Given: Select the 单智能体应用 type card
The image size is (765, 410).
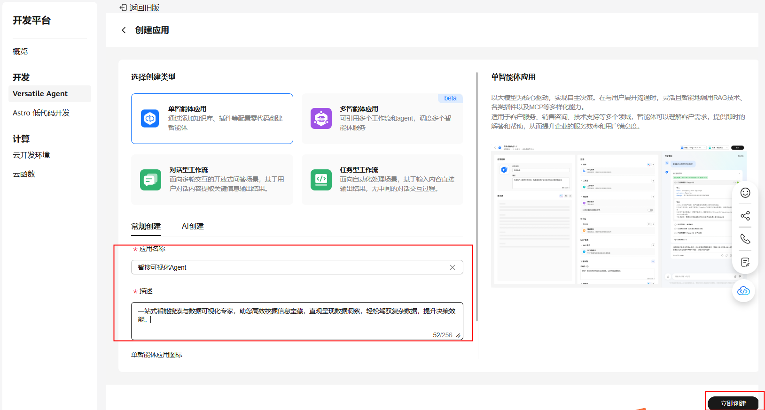Looking at the screenshot, I should coord(212,119).
